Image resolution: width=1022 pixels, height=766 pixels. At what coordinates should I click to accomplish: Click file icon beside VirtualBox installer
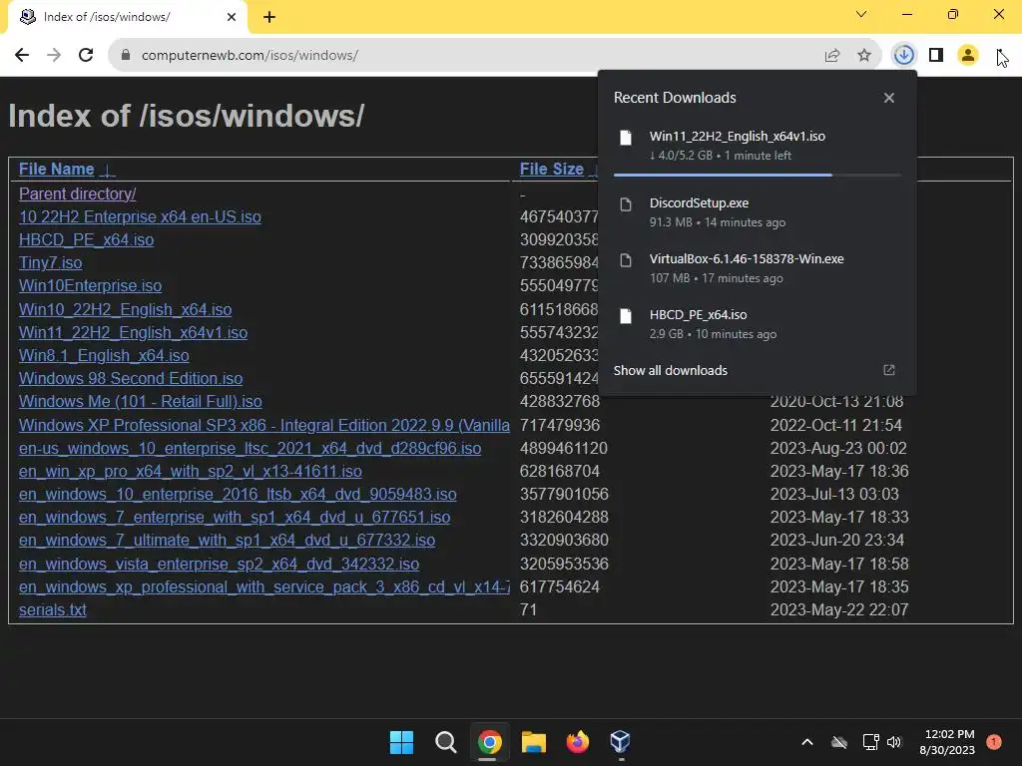click(626, 260)
